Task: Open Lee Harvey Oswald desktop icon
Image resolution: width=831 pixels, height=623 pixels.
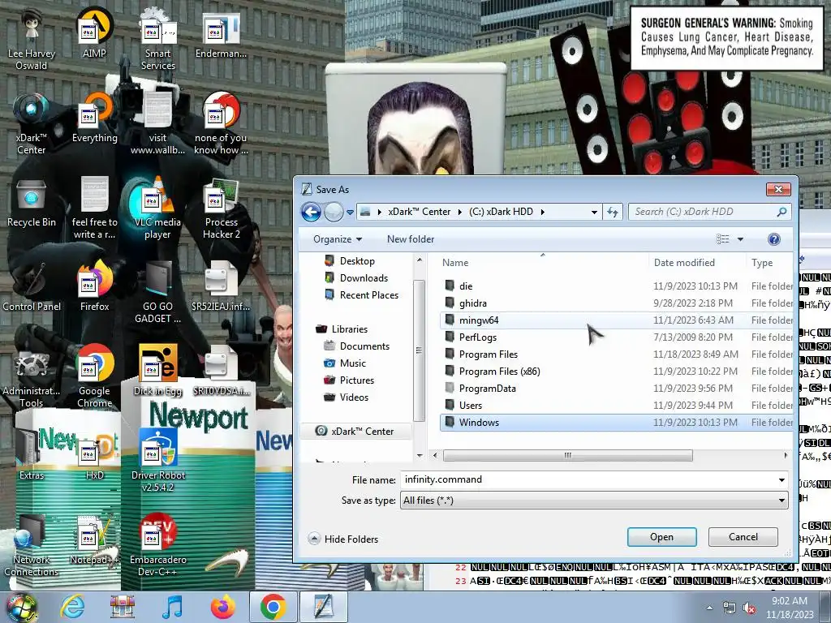Action: pyautogui.click(x=32, y=38)
